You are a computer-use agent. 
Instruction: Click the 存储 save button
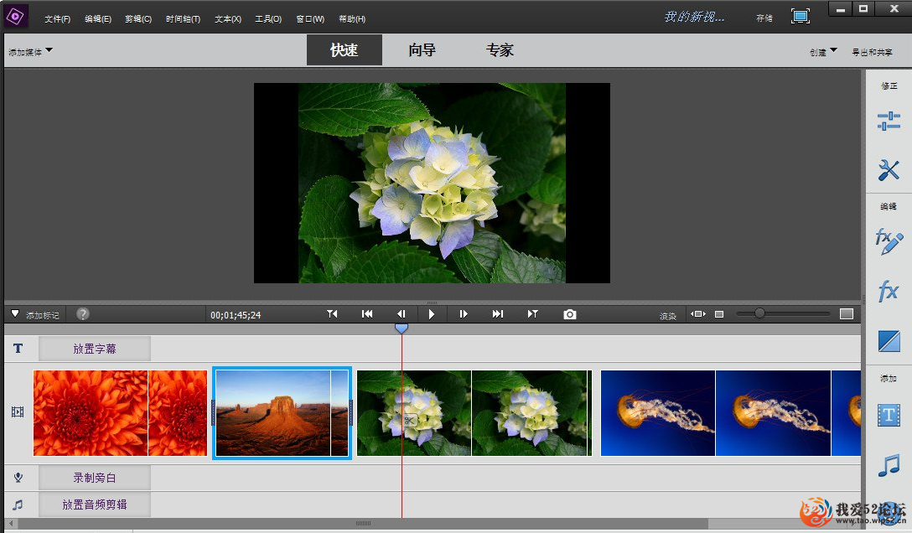click(764, 18)
